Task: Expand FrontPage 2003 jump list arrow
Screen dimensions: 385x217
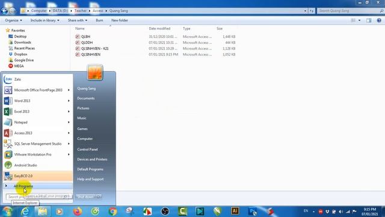Action: (69, 90)
